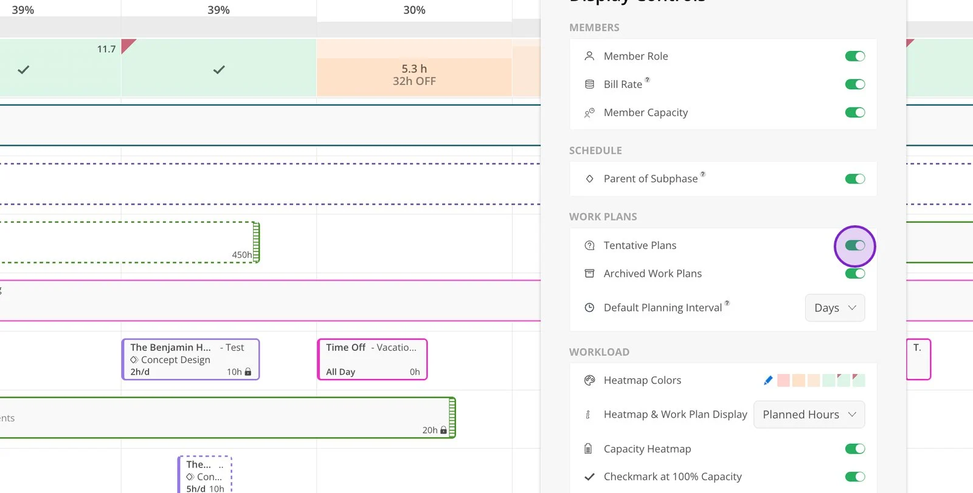973x493 pixels.
Task: Click the Bill Rate help question mark
Action: [647, 80]
